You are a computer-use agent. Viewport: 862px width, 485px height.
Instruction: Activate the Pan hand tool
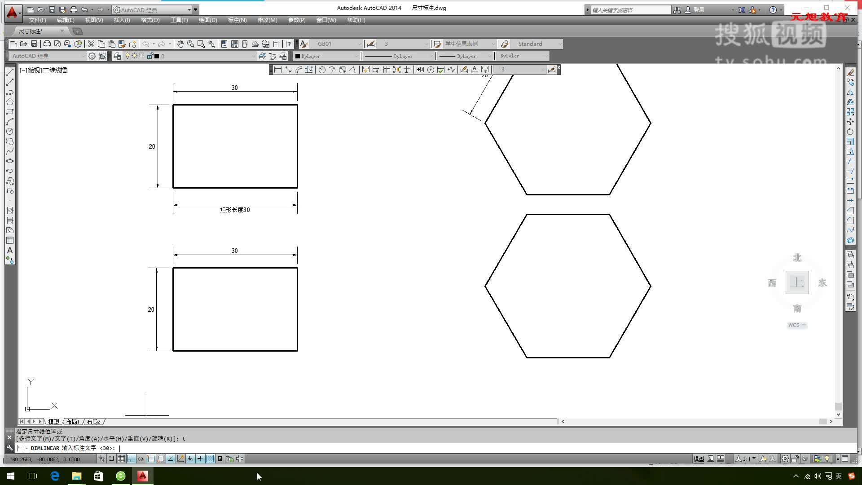(x=180, y=44)
